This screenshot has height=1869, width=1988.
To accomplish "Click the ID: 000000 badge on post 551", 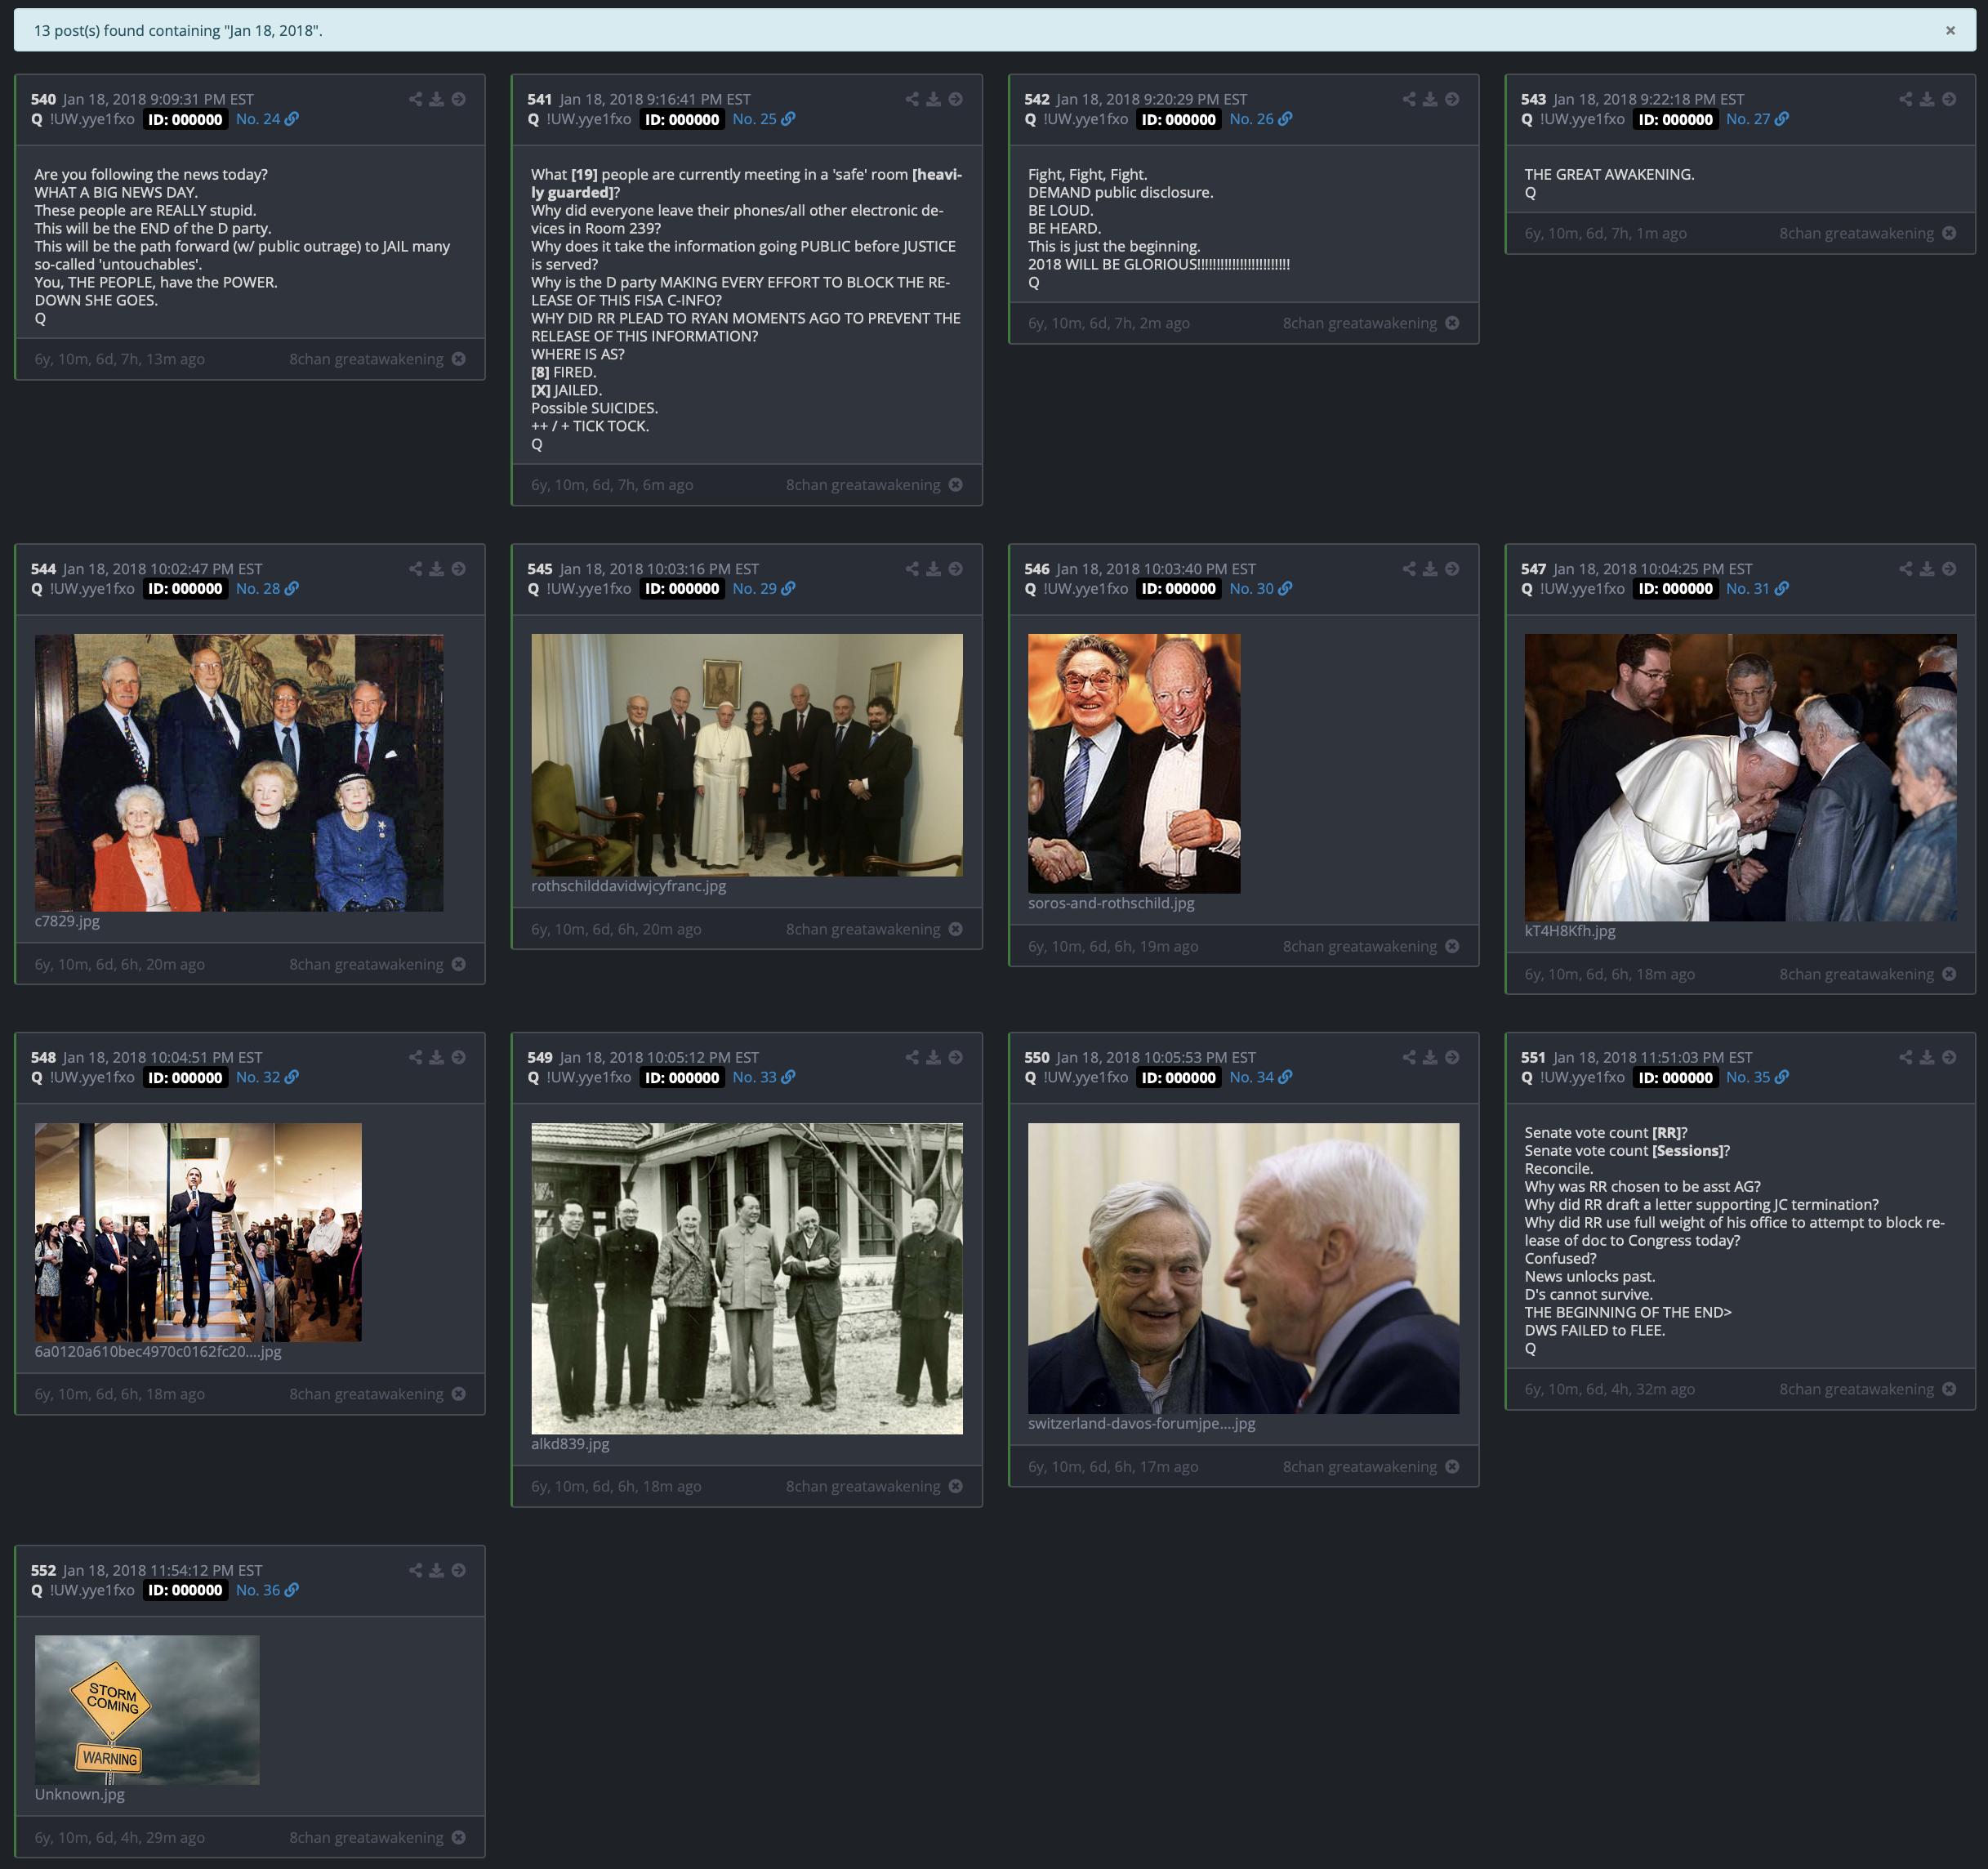I will tap(1675, 1077).
